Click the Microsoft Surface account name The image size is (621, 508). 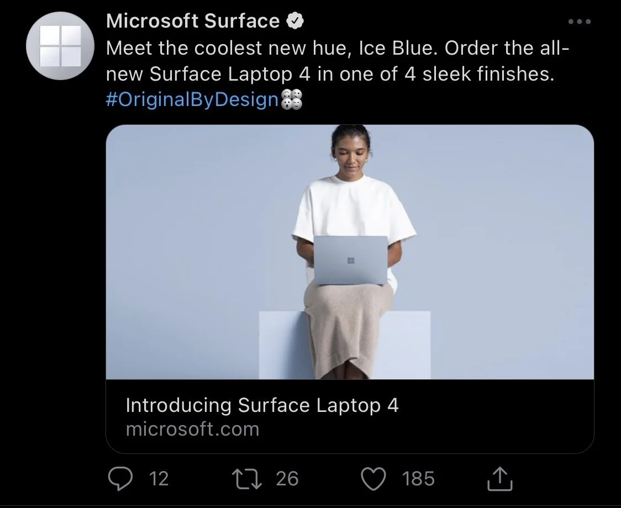pyautogui.click(x=193, y=21)
